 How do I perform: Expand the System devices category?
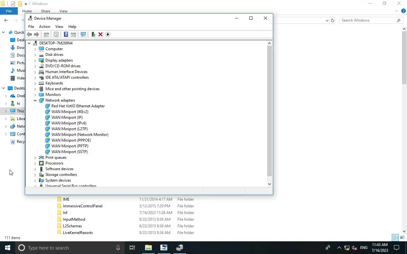[x=35, y=180]
